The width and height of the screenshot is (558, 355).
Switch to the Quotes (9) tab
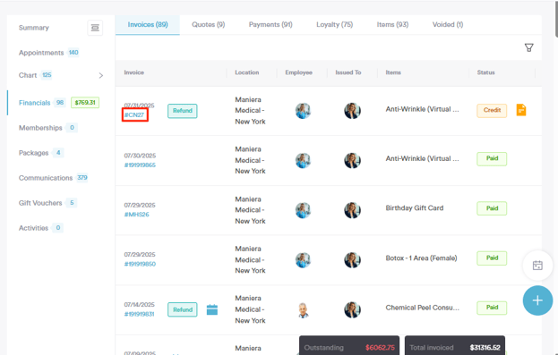click(208, 24)
